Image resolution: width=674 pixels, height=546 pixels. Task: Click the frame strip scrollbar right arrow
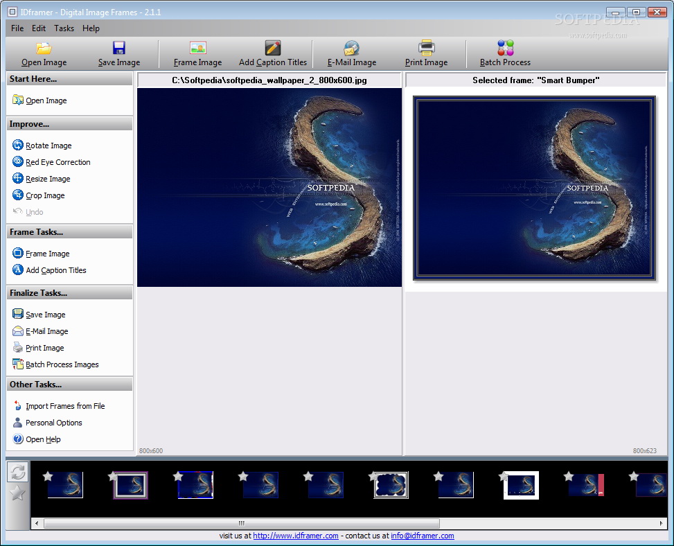coord(661,523)
